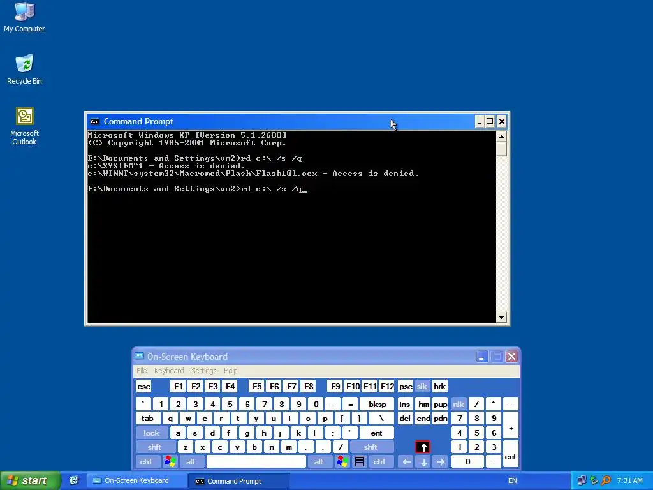Click the main ent key
Screen dimensions: 653x490
[376, 433]
